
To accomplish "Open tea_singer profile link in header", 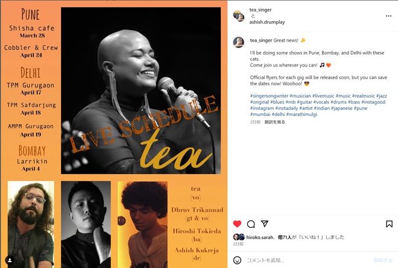I will 260,10.
